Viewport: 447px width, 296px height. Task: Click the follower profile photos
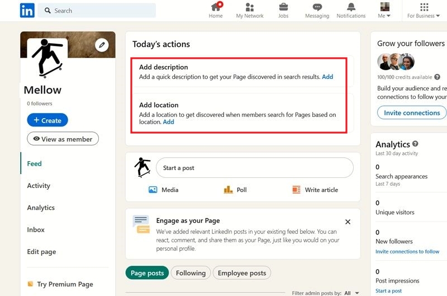[396, 62]
